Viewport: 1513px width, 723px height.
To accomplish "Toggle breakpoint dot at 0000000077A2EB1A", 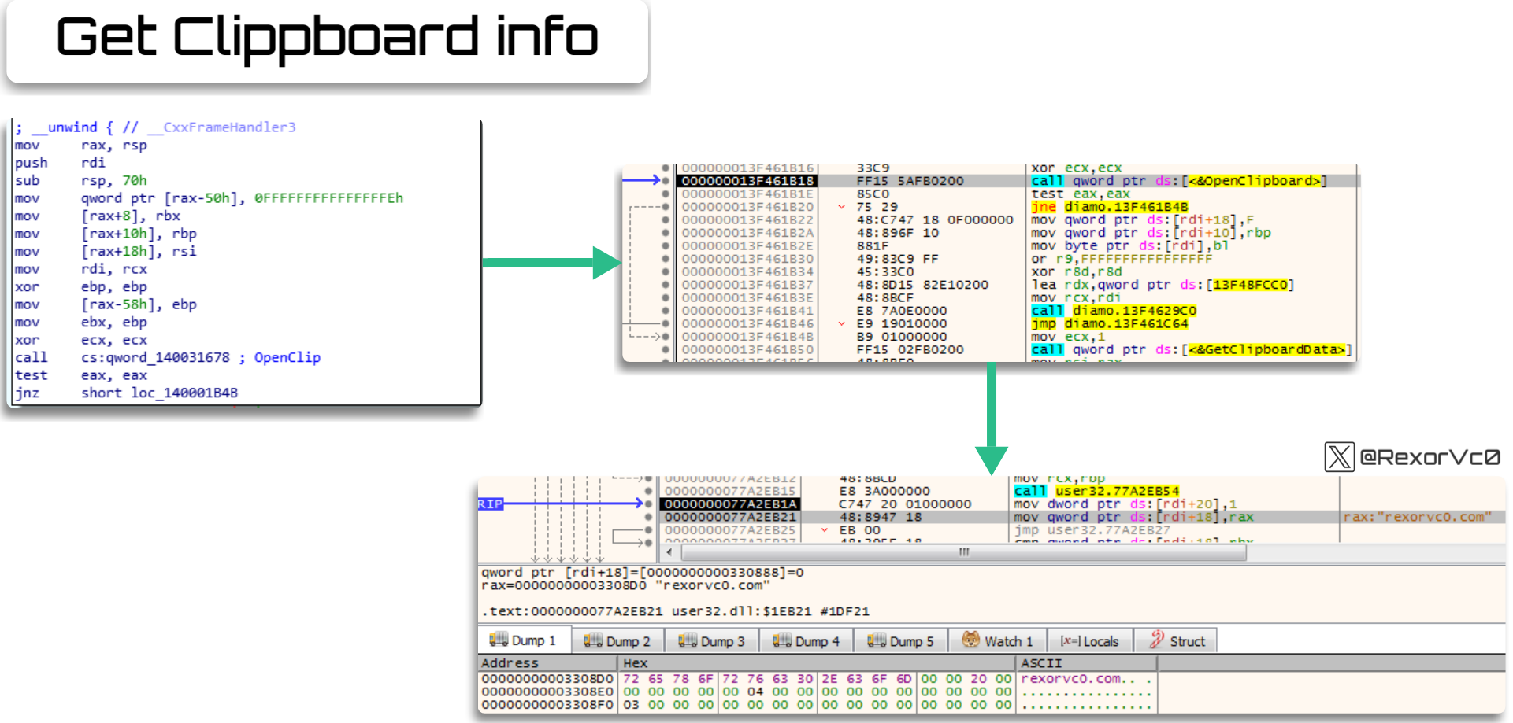I will 648,504.
